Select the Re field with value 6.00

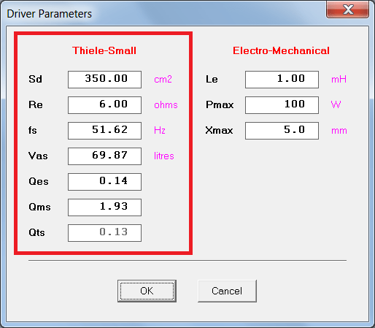[x=104, y=105]
